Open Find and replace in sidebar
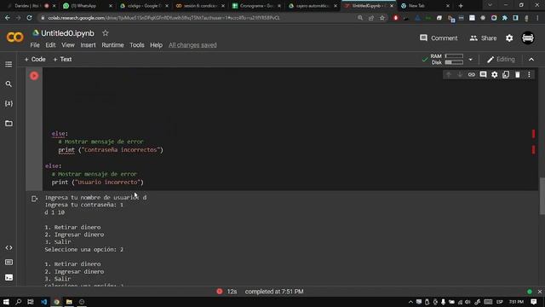The width and height of the screenshot is (545, 307). [9, 84]
